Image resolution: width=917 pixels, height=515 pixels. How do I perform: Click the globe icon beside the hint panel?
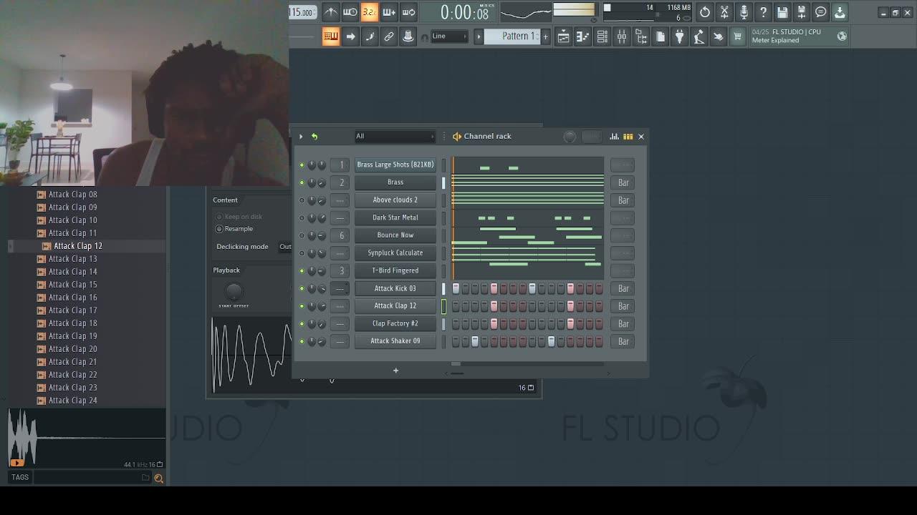point(842,36)
